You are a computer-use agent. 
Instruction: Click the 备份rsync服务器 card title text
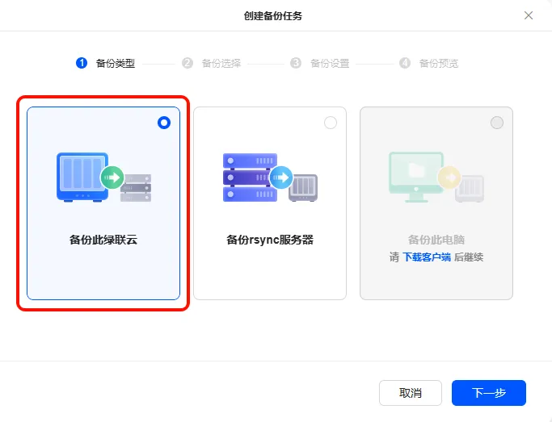(270, 240)
